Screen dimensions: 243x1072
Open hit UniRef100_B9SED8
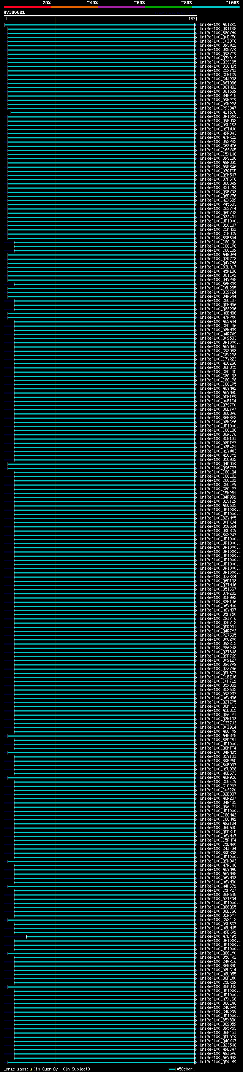coord(218,159)
